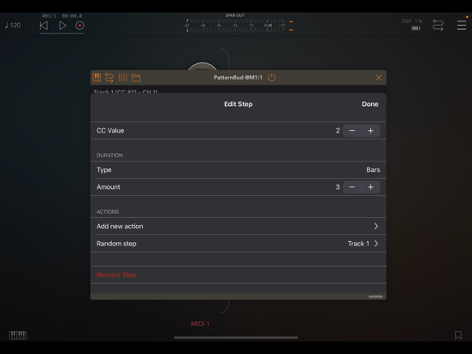Image resolution: width=472 pixels, height=354 pixels.
Task: Close the PatternBud plugin window
Action: (379, 78)
